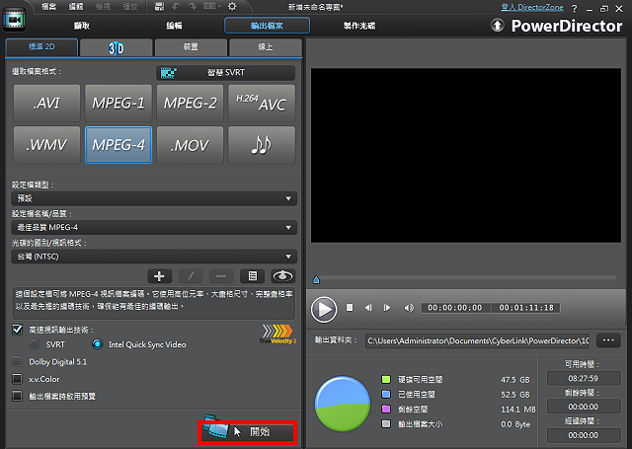Image resolution: width=632 pixels, height=449 pixels.
Task: Switch to the Standard 2D tab
Action: 41,47
